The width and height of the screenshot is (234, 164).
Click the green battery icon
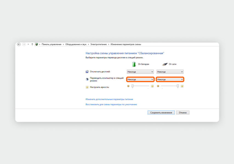(x=134, y=64)
